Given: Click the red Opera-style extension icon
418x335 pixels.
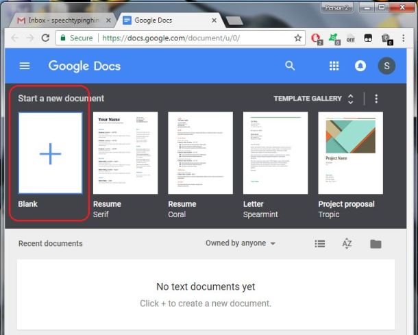Looking at the screenshot, I should tap(317, 38).
